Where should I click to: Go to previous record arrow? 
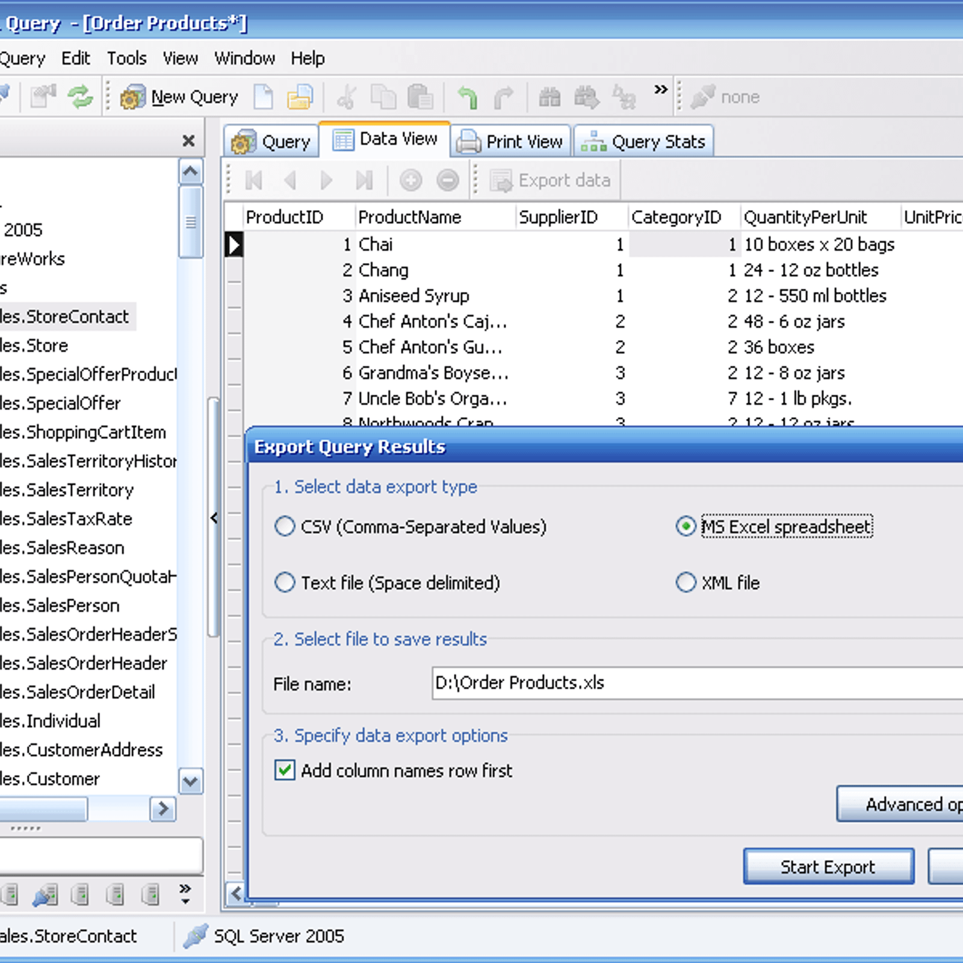click(x=291, y=180)
